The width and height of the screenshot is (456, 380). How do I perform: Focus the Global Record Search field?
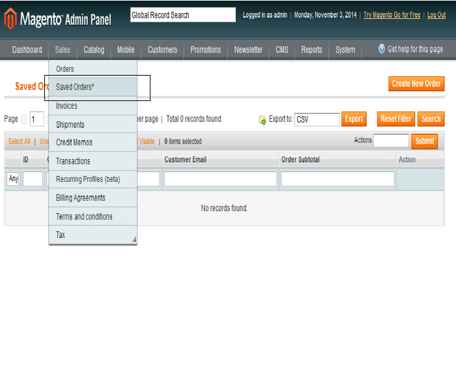pos(183,15)
